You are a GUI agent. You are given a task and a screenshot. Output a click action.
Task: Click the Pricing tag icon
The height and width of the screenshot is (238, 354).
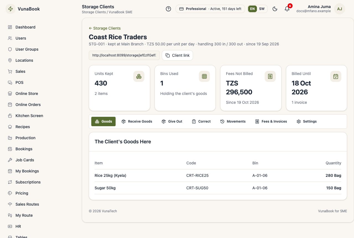10,193
